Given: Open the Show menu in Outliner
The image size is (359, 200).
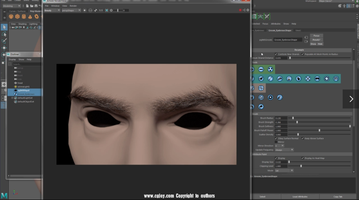Looking at the screenshot, I should (21, 59).
